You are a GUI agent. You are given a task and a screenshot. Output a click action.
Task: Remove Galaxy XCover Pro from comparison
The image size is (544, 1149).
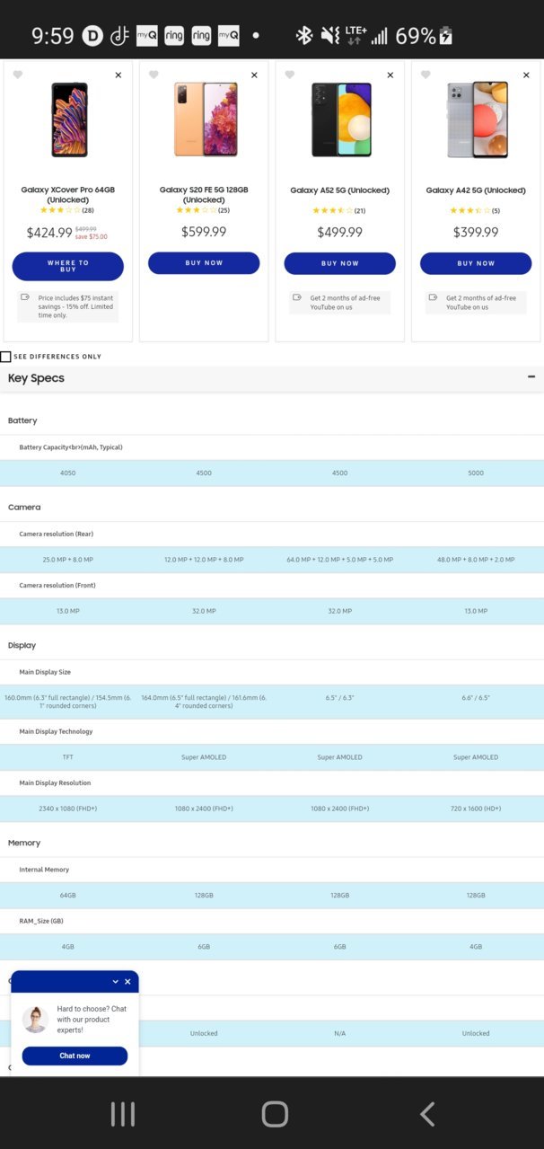tap(118, 75)
